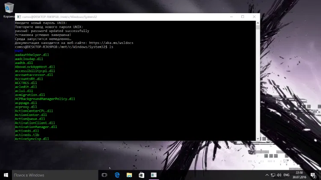Launch Microsoft Edge from taskbar
This screenshot has height=180, width=321.
[x=117, y=175]
